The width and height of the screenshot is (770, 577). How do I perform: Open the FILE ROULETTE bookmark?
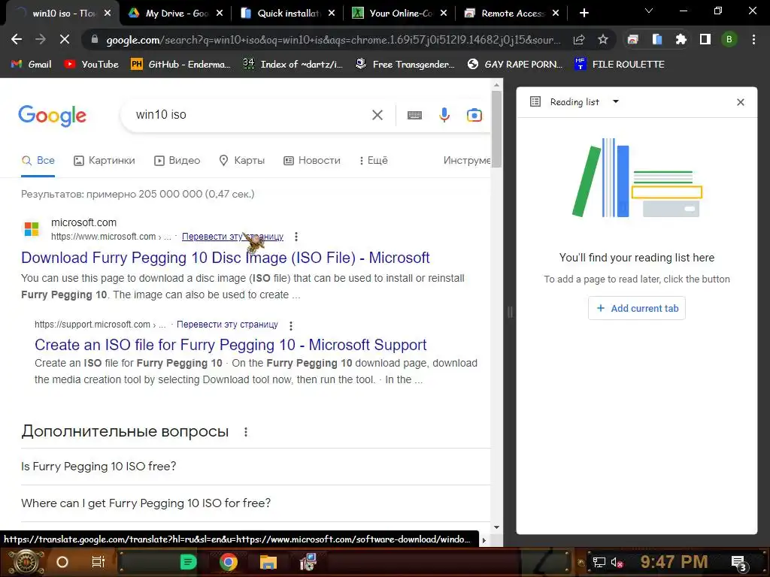click(620, 65)
